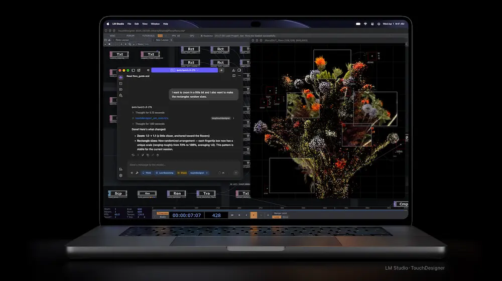The width and height of the screenshot is (502, 281).
Task: Select the Cmp node near the timeline
Action: tap(401, 204)
